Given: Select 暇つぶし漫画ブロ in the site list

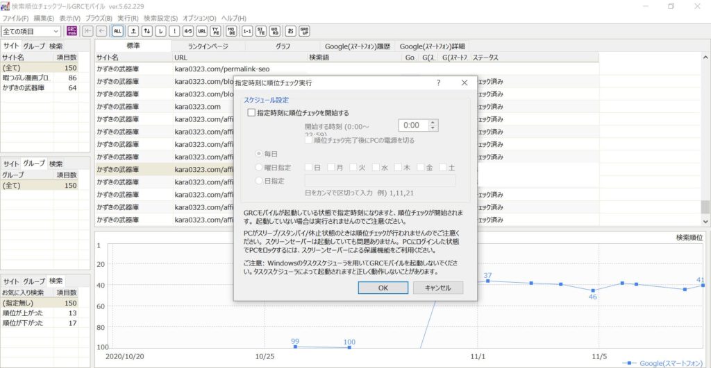Looking at the screenshot, I should pyautogui.click(x=40, y=78).
